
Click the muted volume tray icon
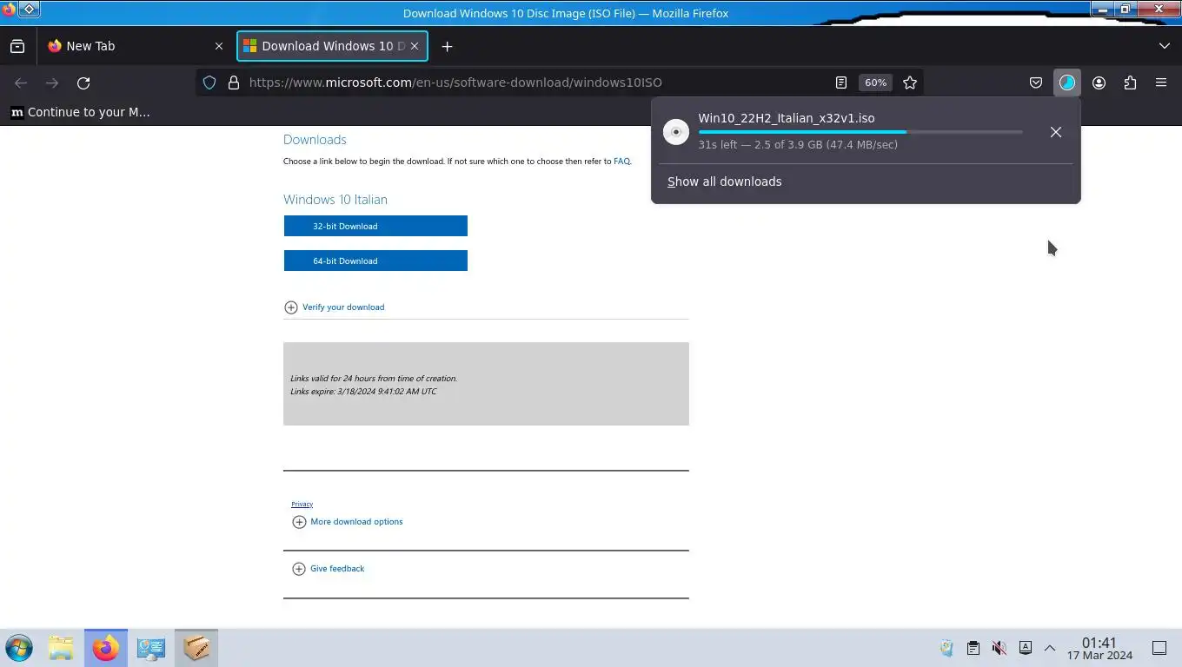point(999,648)
